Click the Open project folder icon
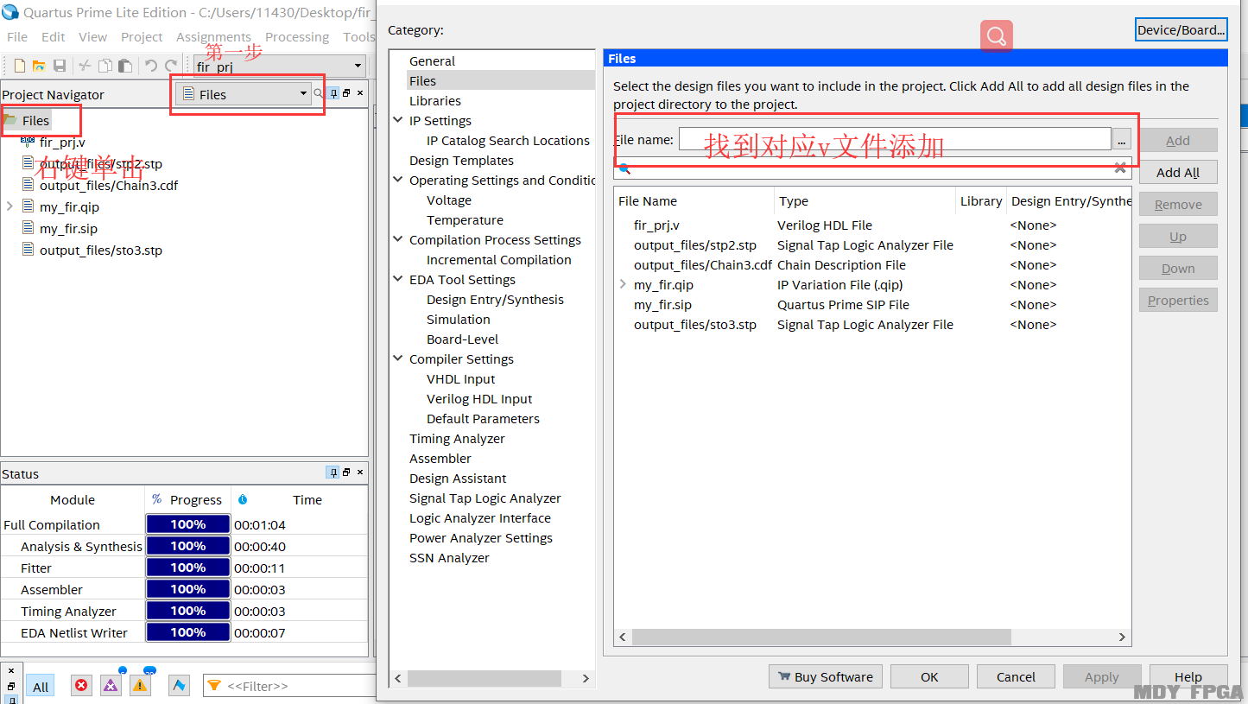This screenshot has width=1248, height=704. click(x=39, y=66)
